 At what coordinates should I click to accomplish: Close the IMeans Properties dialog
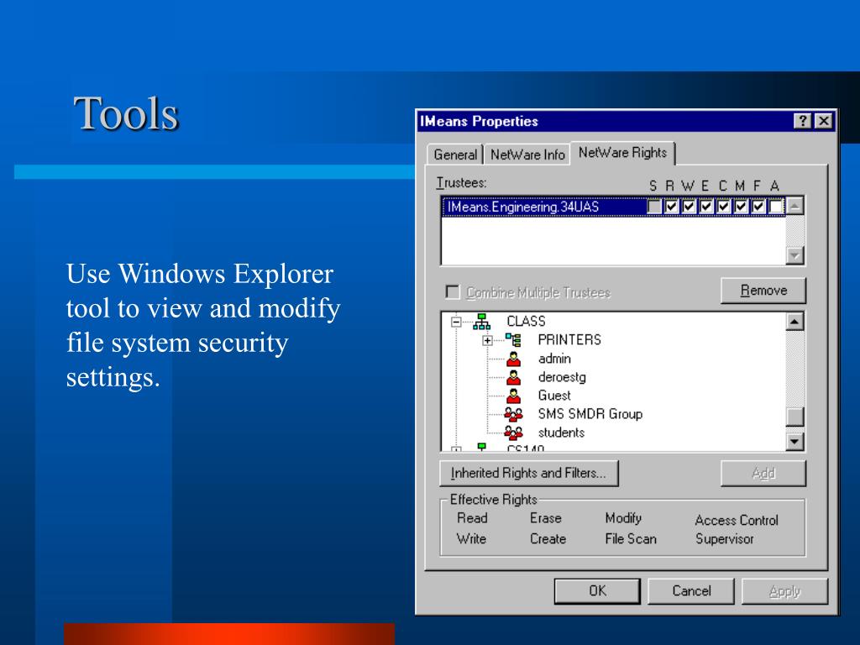[824, 121]
